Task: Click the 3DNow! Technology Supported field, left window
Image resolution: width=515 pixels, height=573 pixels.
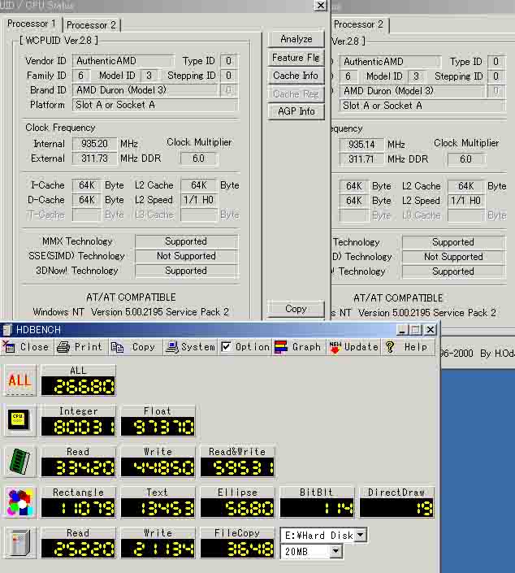Action: pyautogui.click(x=186, y=271)
